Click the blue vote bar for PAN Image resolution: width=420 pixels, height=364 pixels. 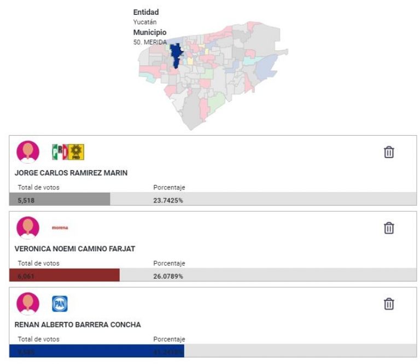click(x=97, y=351)
